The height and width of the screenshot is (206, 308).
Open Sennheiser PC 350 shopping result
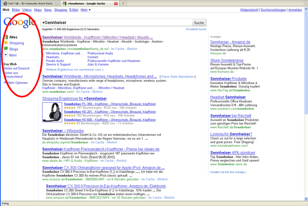click(x=110, y=104)
